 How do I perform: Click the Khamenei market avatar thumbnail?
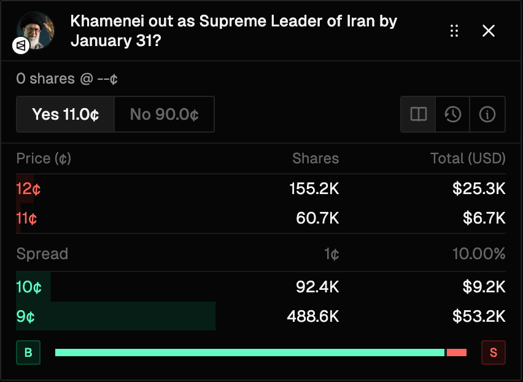pyautogui.click(x=36, y=29)
